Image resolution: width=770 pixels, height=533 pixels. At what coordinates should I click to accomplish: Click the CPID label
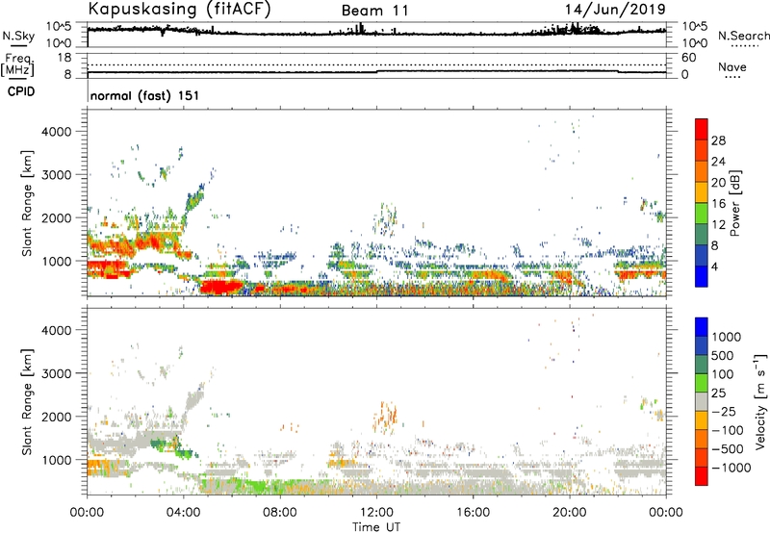pyautogui.click(x=21, y=91)
